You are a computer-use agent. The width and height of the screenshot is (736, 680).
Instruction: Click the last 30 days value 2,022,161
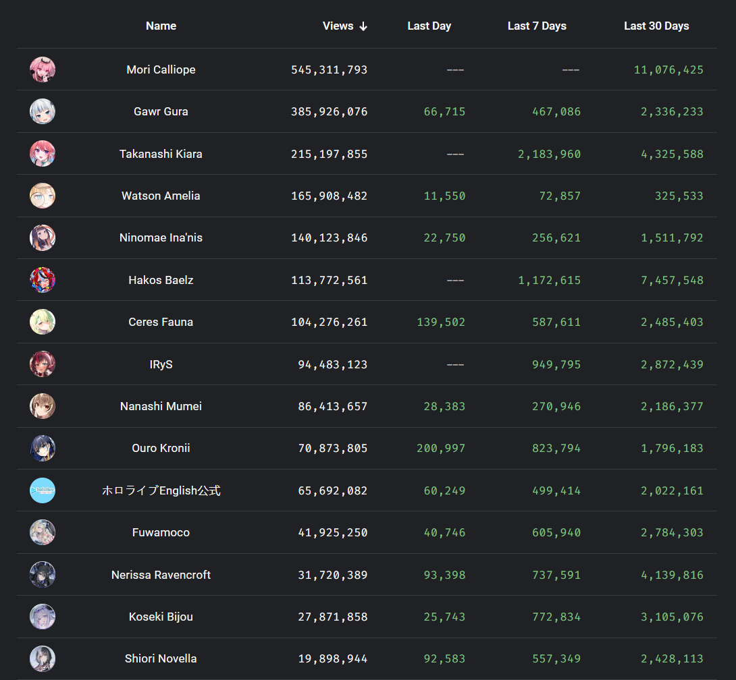672,490
